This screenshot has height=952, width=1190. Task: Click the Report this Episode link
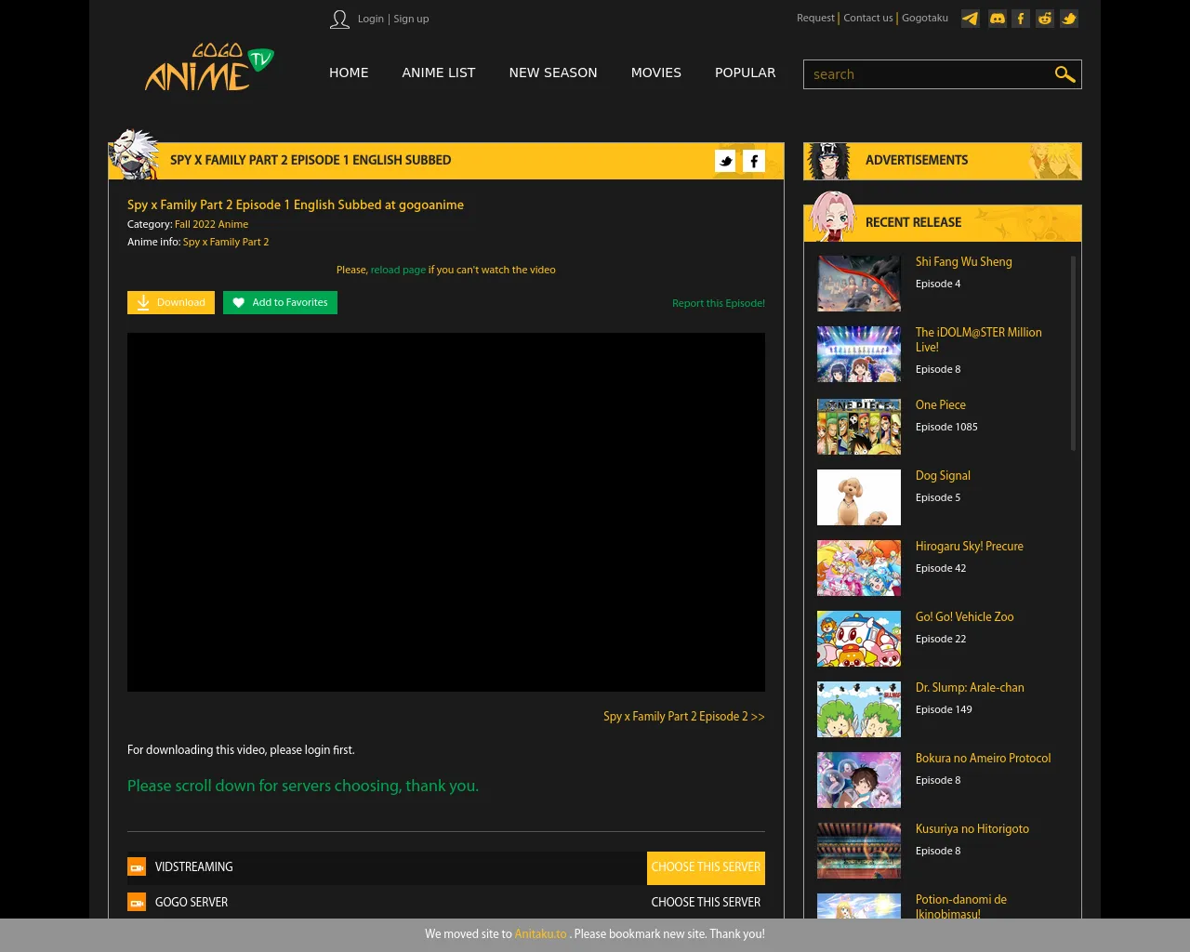coord(719,303)
